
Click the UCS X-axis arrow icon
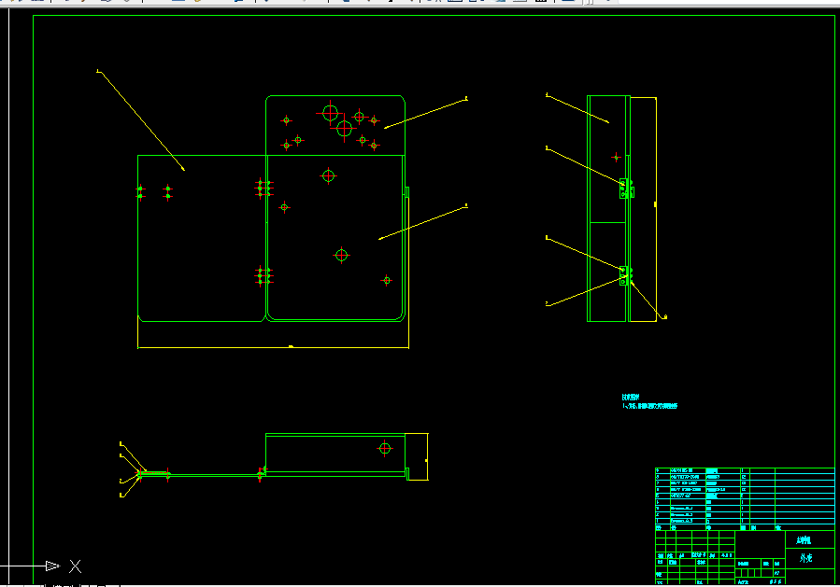[x=52, y=566]
